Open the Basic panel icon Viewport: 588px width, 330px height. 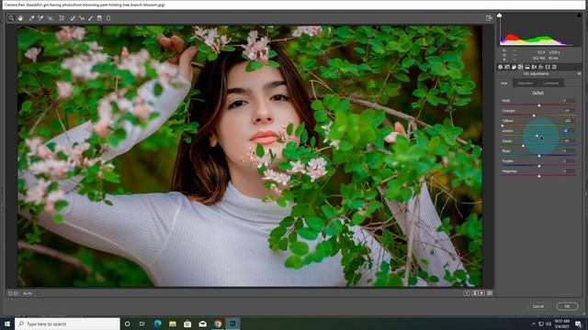coord(500,67)
